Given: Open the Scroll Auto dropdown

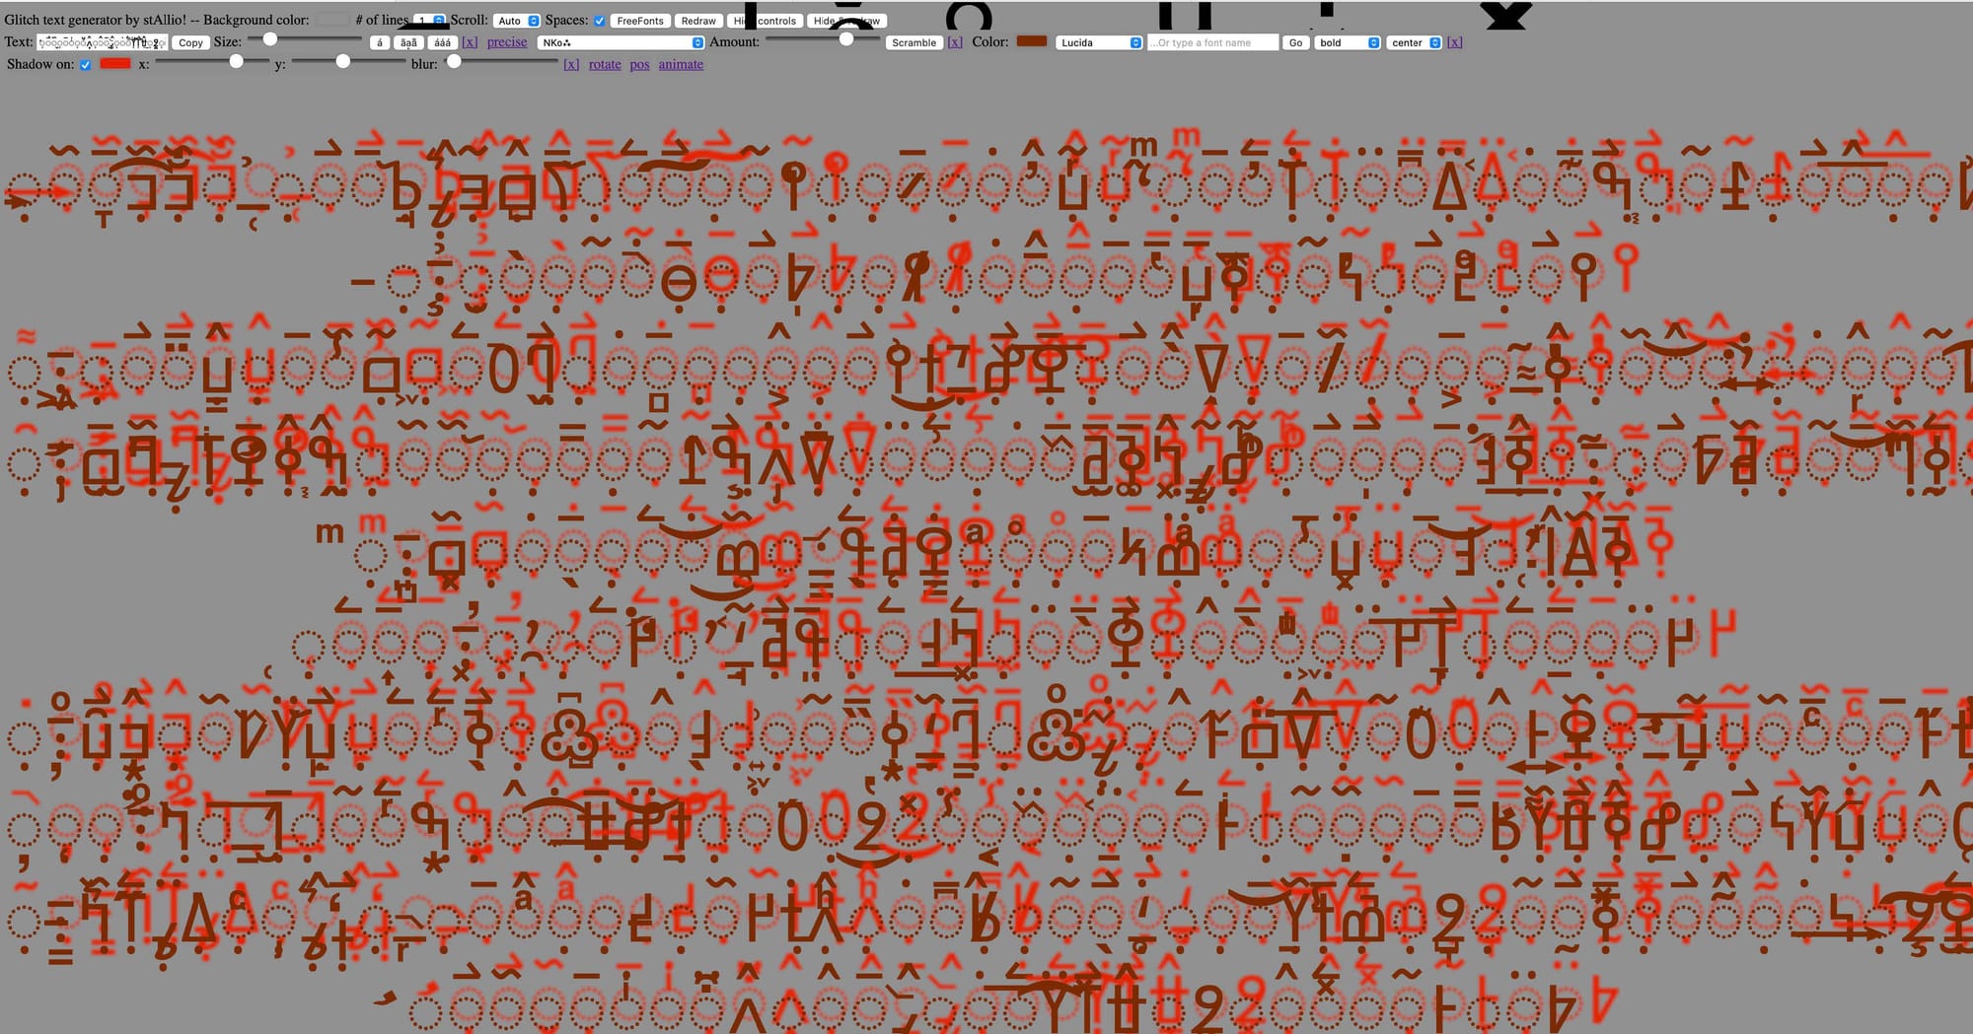Looking at the screenshot, I should [x=518, y=21].
